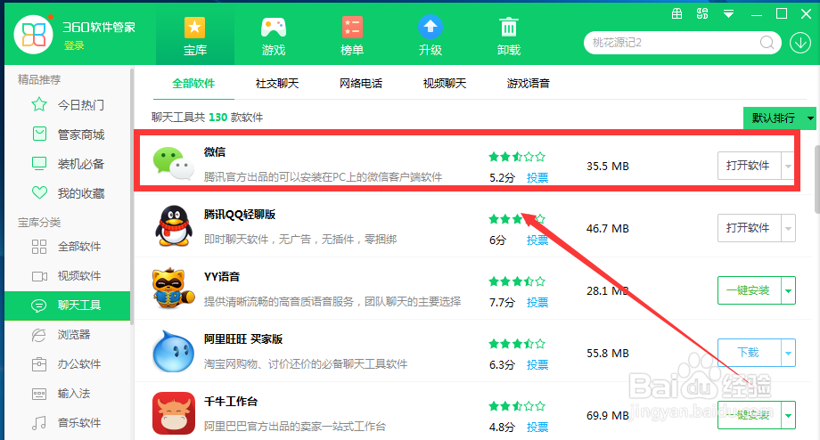Select 今日热门 in the sidebar

click(67, 105)
